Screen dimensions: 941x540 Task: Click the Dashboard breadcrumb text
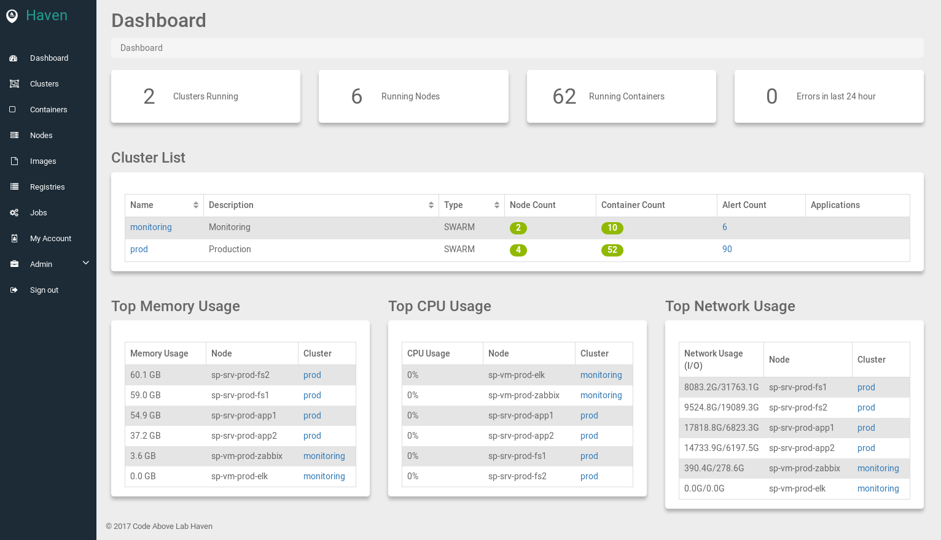click(x=141, y=48)
